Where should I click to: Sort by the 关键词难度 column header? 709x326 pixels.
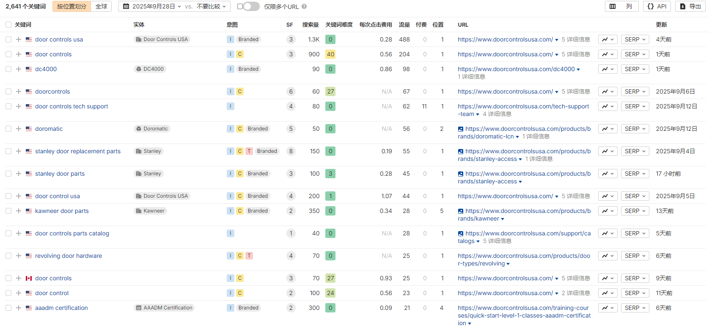[339, 25]
